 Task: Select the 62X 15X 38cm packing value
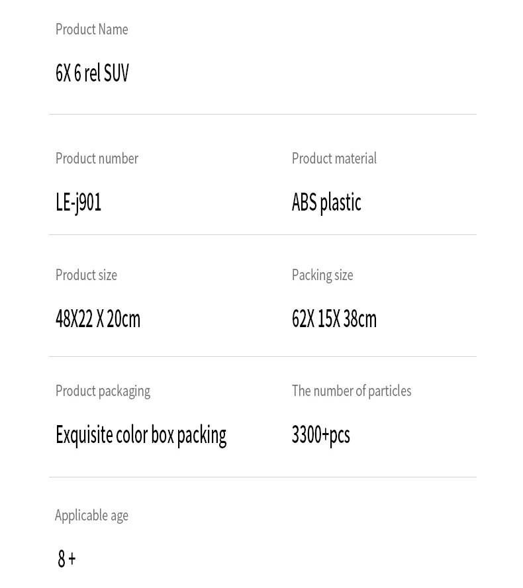pyautogui.click(x=334, y=318)
